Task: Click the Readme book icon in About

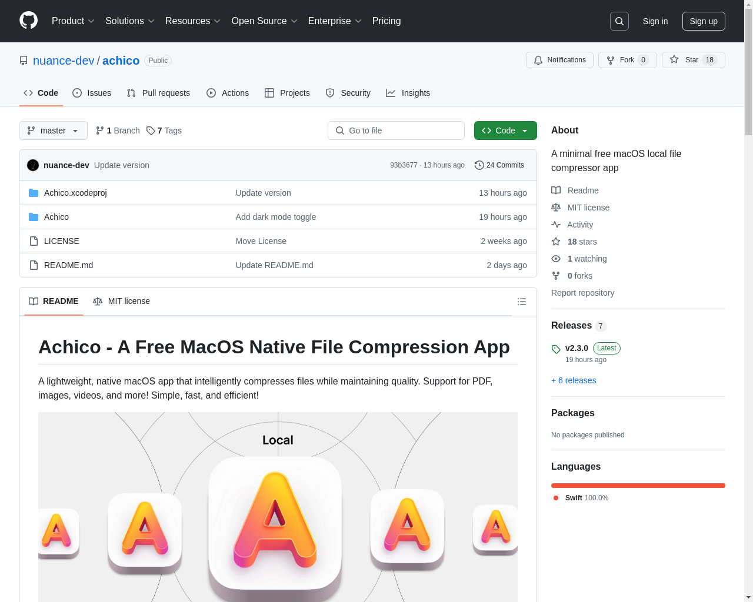Action: [x=556, y=190]
